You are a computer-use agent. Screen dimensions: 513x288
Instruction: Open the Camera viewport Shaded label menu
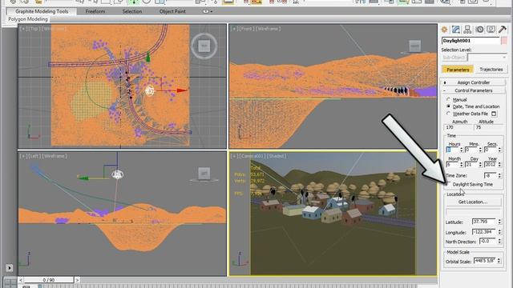coord(277,156)
